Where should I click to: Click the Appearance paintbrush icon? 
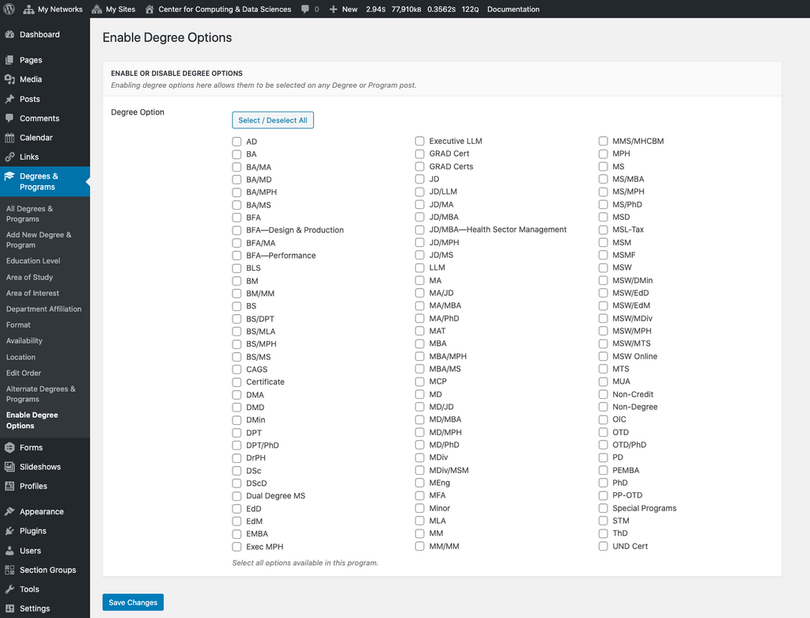[9, 511]
